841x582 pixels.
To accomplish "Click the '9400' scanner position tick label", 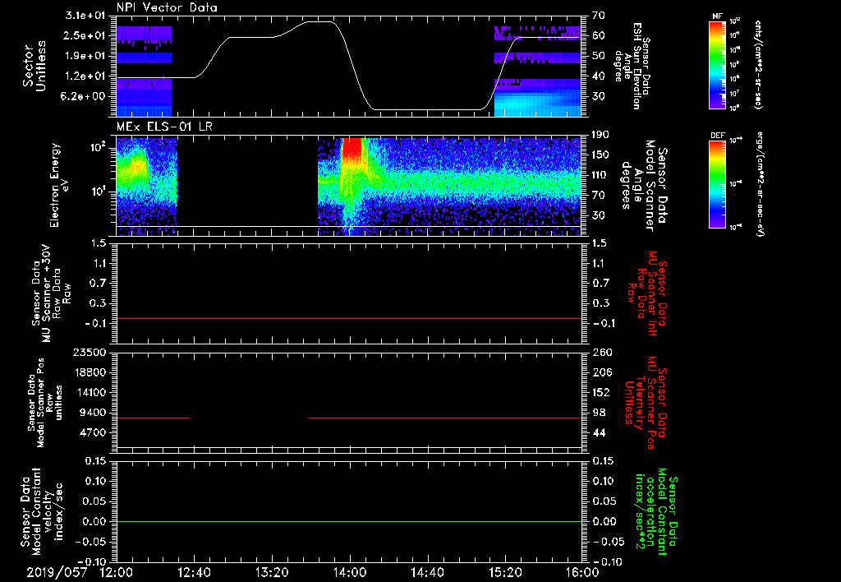I will 93,413.
